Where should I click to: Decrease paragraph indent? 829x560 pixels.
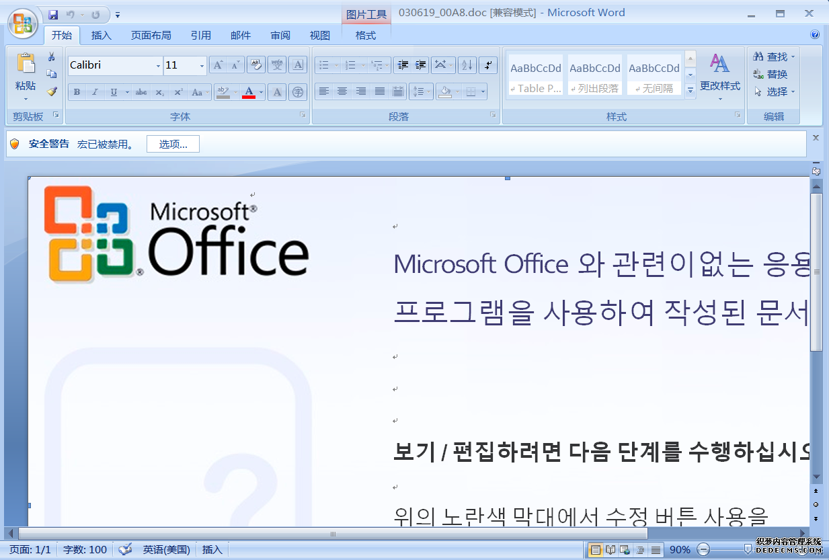(x=403, y=65)
